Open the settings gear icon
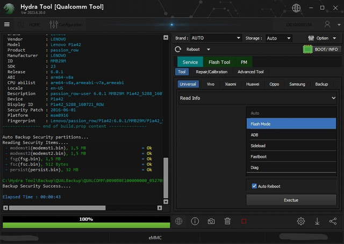The image size is (344, 244). pos(301,221)
